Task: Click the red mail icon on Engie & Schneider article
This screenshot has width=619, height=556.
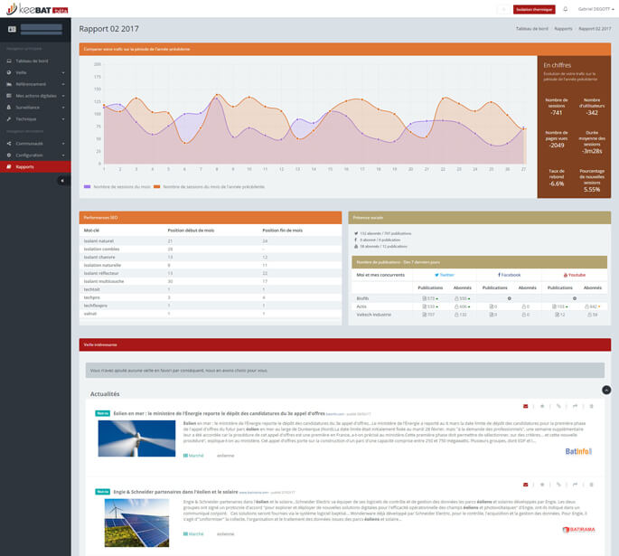Action: click(525, 485)
